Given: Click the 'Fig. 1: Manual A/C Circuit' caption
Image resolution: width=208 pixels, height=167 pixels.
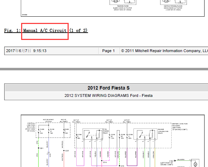Looking at the screenshot, I should tap(46, 31).
